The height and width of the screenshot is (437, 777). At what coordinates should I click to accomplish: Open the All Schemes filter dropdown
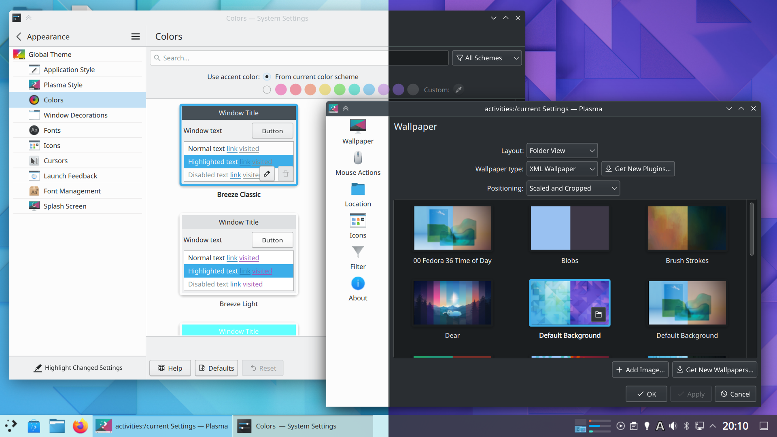click(x=487, y=58)
